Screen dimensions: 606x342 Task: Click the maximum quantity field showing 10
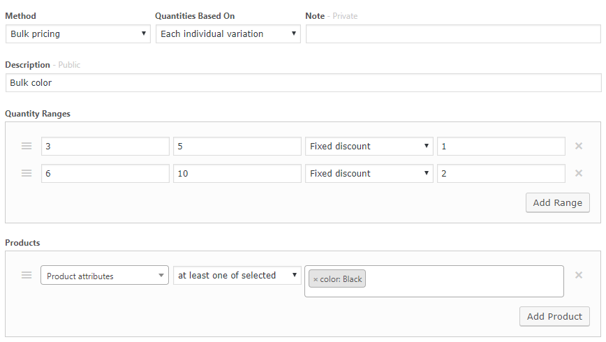tap(237, 173)
